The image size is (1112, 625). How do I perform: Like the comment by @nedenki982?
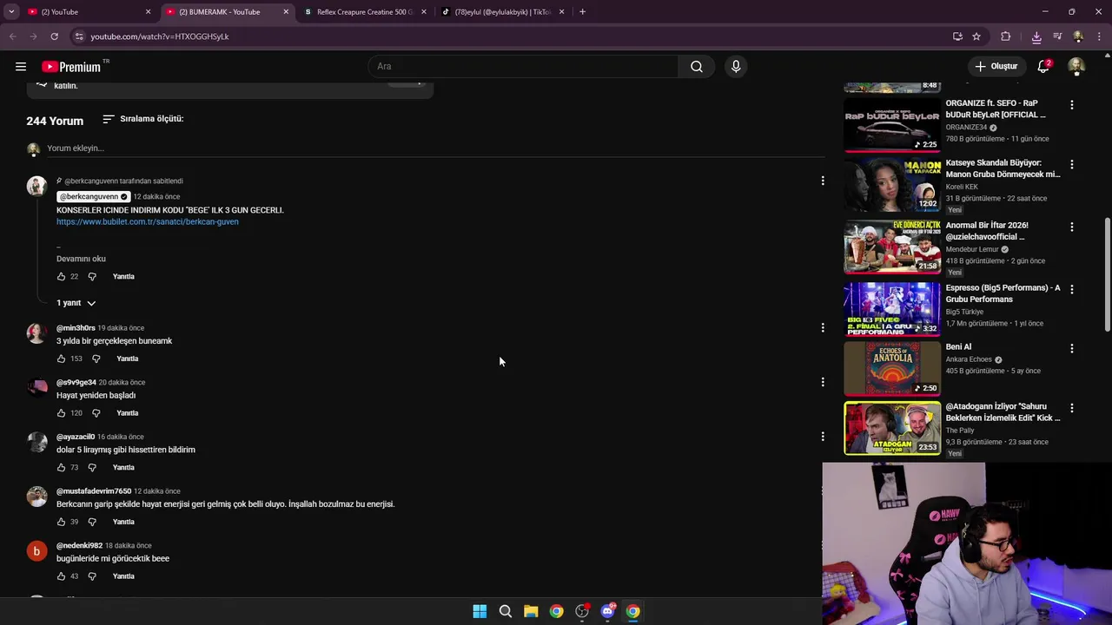61,576
